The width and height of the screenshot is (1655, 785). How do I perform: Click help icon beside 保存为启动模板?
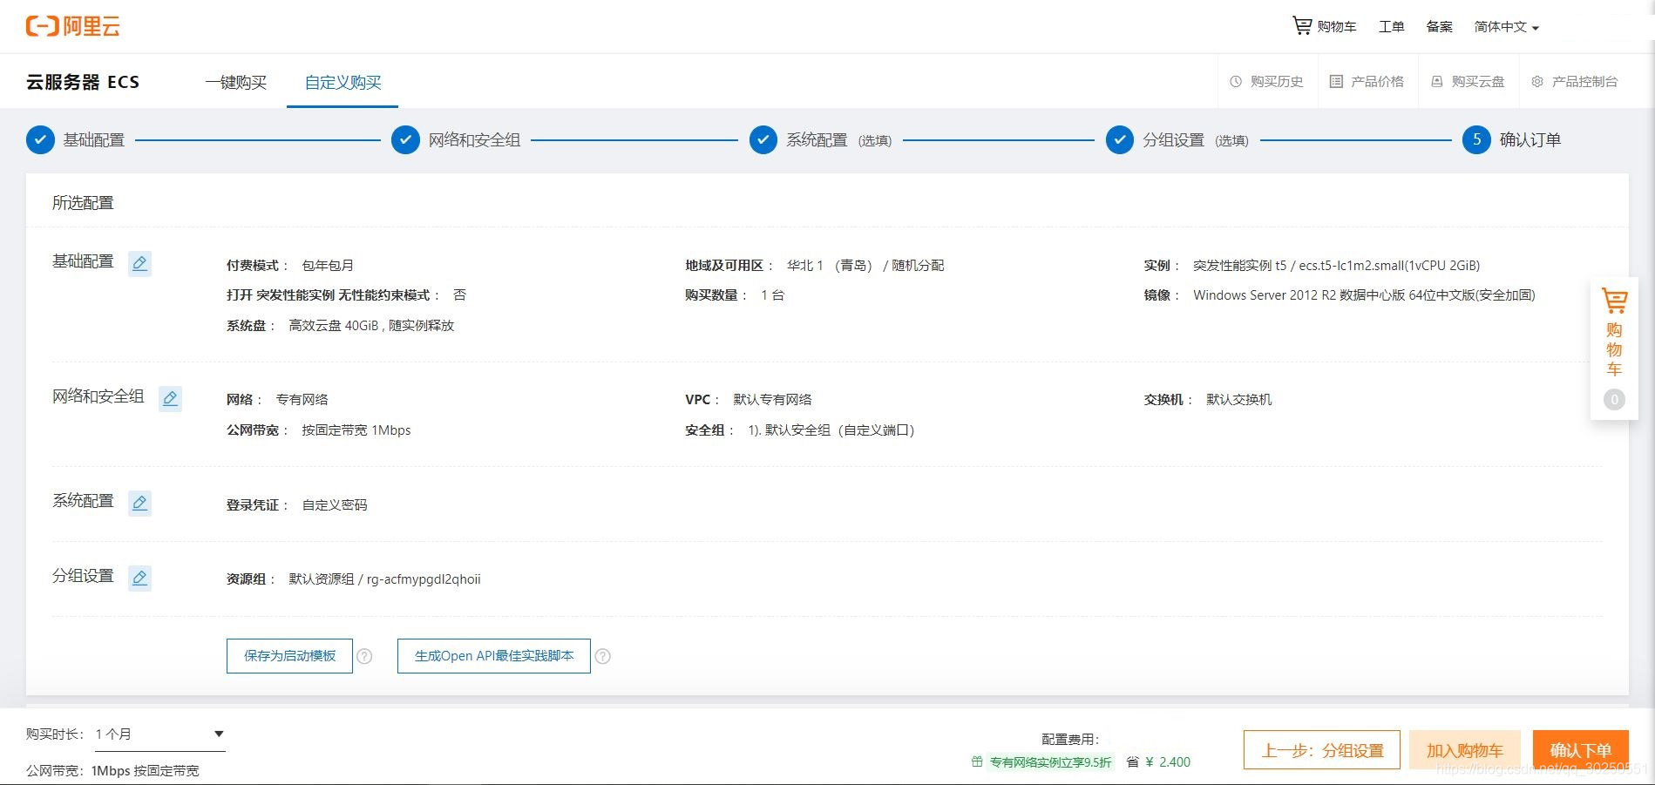click(x=364, y=656)
